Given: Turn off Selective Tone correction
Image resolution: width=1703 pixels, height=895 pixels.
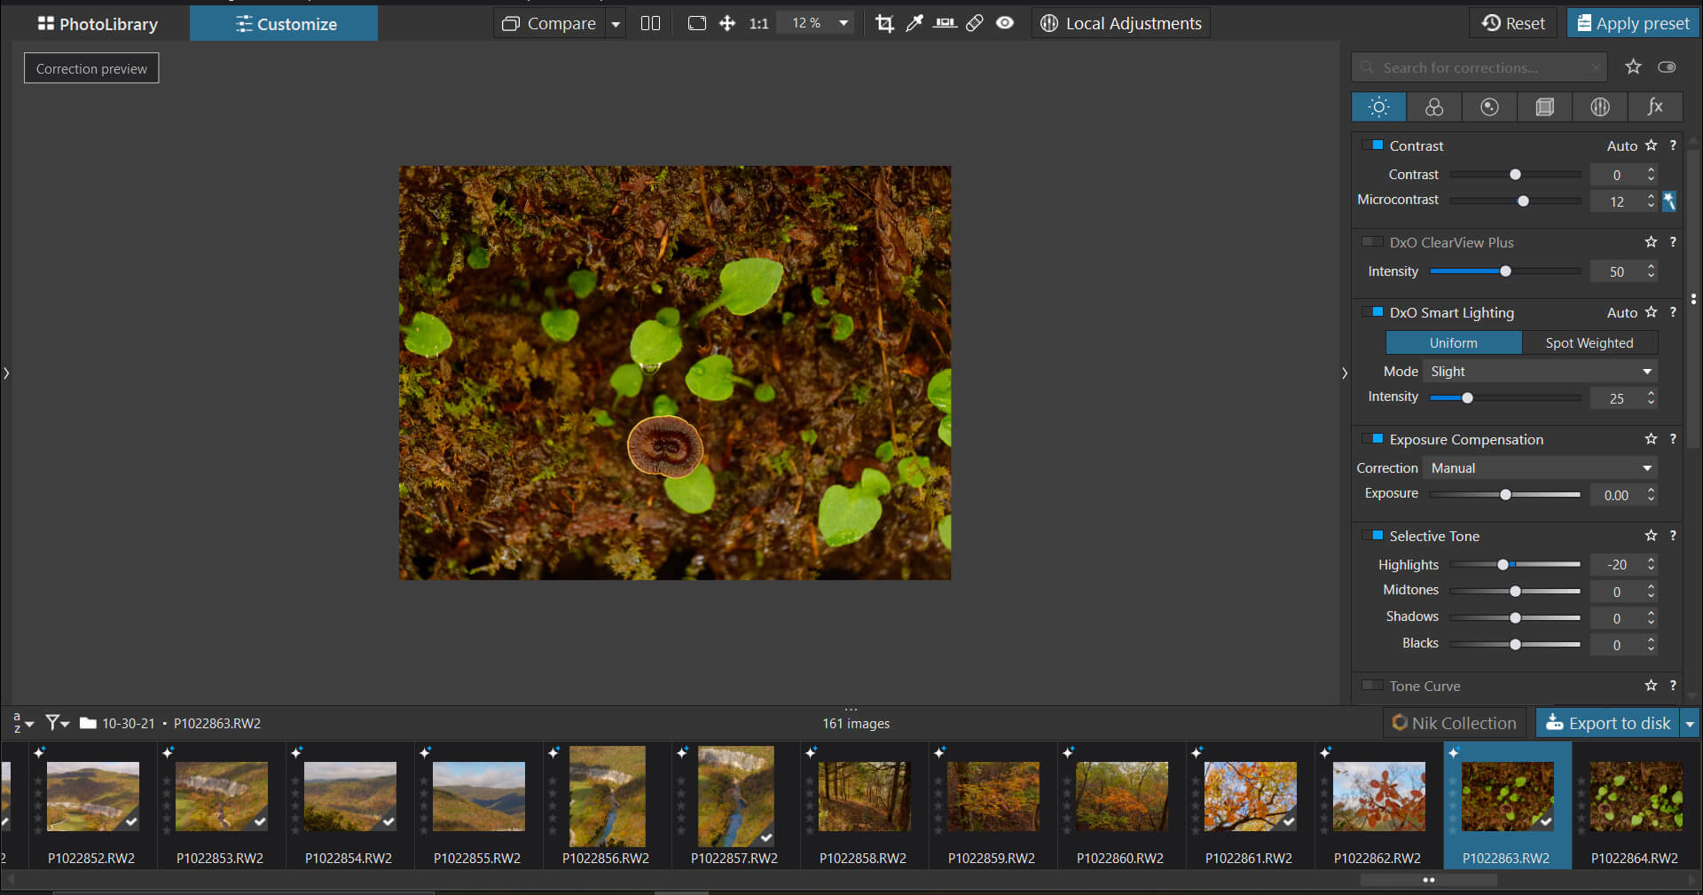Looking at the screenshot, I should tap(1372, 536).
